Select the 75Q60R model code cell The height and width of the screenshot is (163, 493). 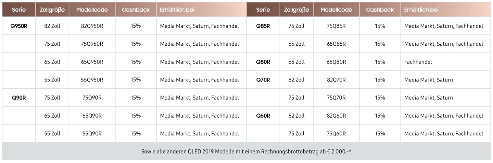pos(336,133)
